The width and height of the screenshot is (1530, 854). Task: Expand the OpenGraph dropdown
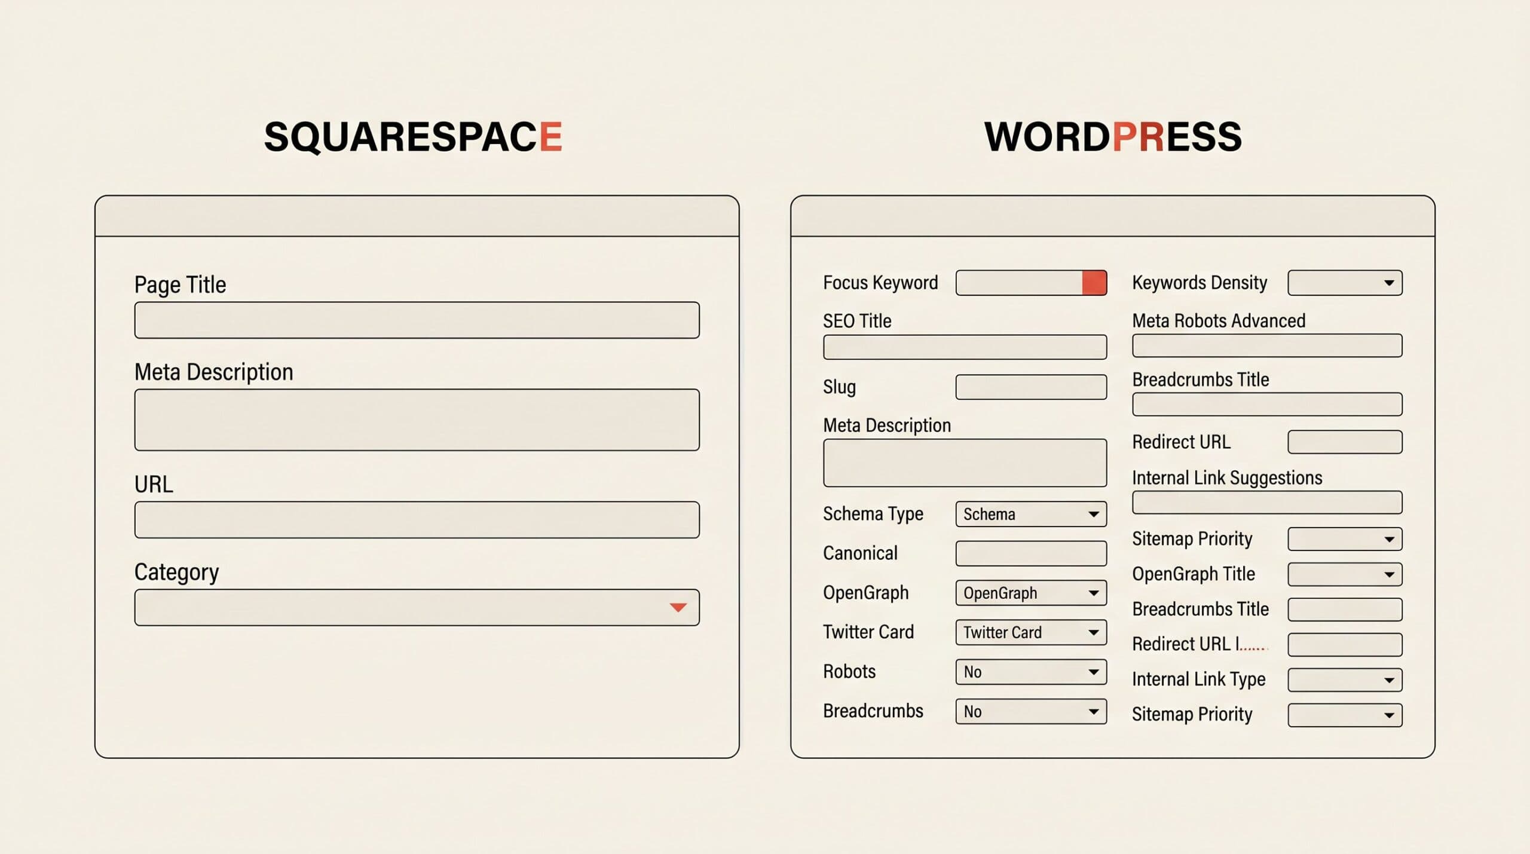[1031, 593]
